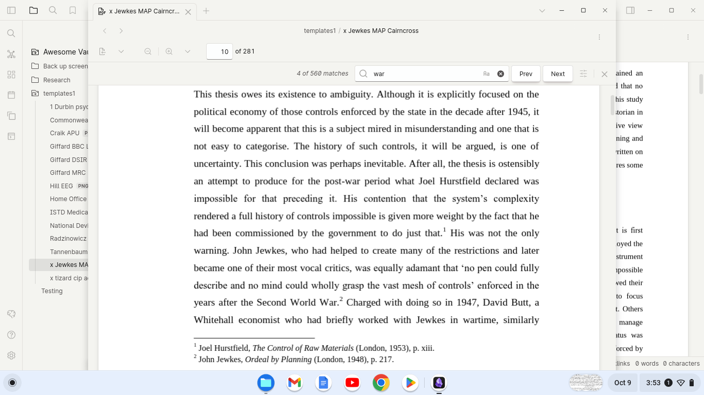Image resolution: width=704 pixels, height=395 pixels.
Task: Click the Prev match button
Action: tap(526, 74)
